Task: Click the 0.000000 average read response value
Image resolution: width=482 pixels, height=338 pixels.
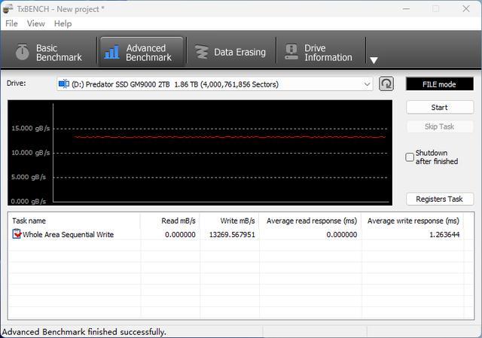Action: point(342,235)
